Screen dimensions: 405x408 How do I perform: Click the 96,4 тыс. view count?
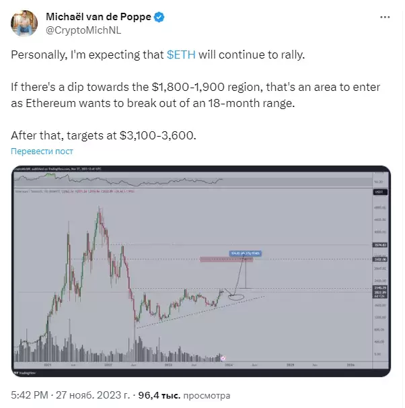(159, 395)
